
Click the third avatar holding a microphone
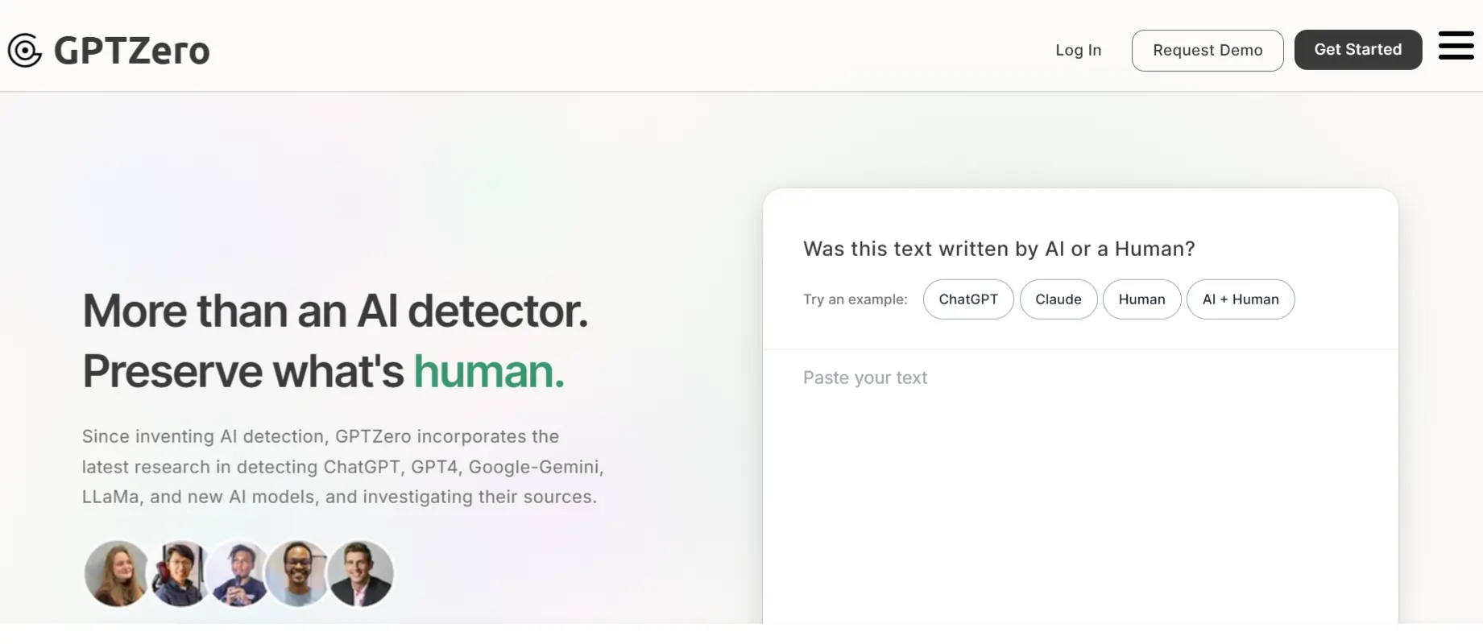tap(238, 573)
